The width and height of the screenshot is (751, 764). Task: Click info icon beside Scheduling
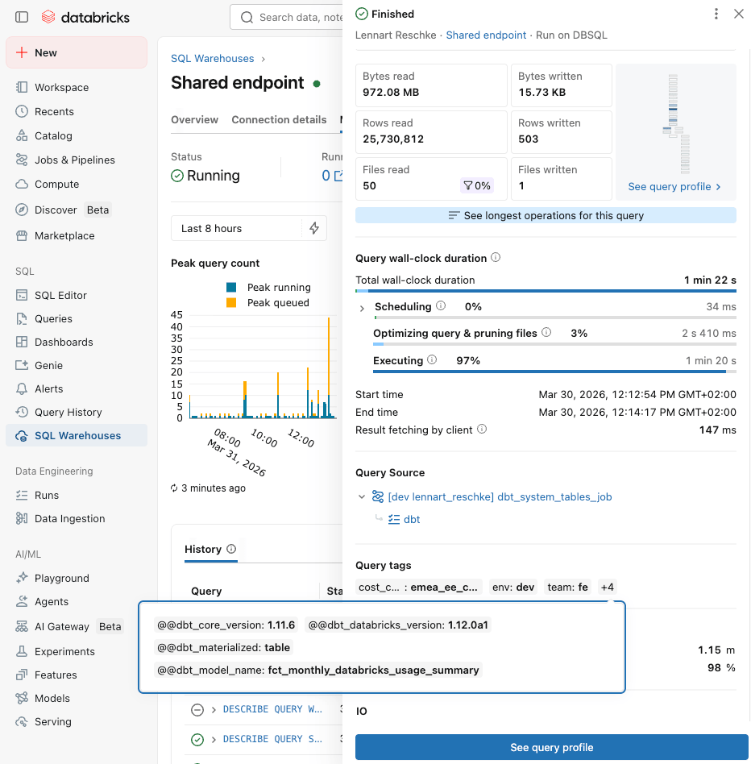coord(441,305)
